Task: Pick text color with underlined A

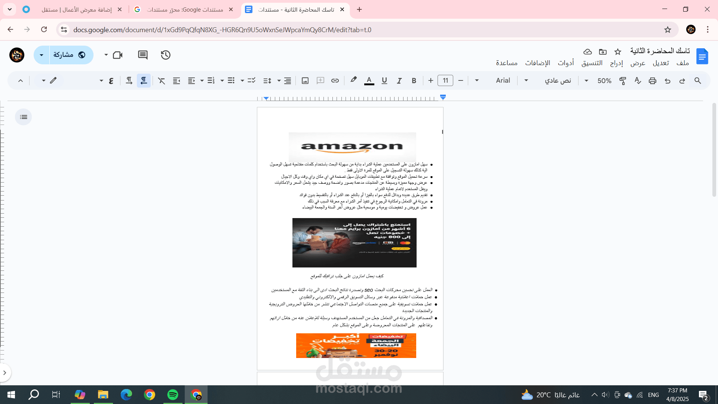Action: tap(369, 80)
